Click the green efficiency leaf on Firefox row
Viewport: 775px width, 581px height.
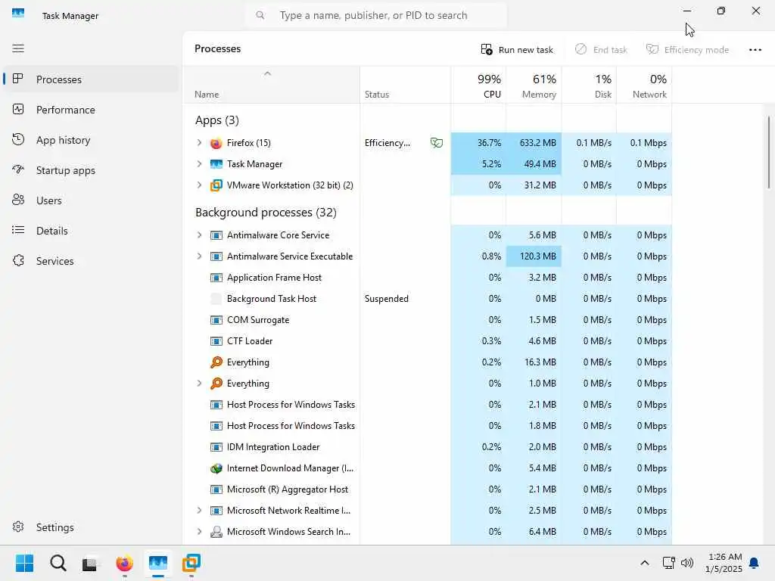[x=437, y=143]
